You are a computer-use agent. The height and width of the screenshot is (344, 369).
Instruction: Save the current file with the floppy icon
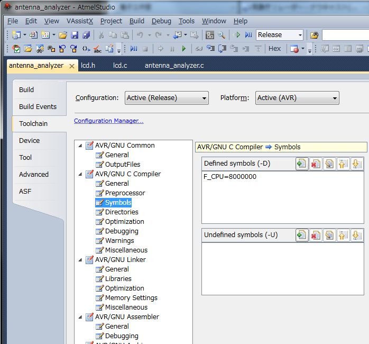75,35
